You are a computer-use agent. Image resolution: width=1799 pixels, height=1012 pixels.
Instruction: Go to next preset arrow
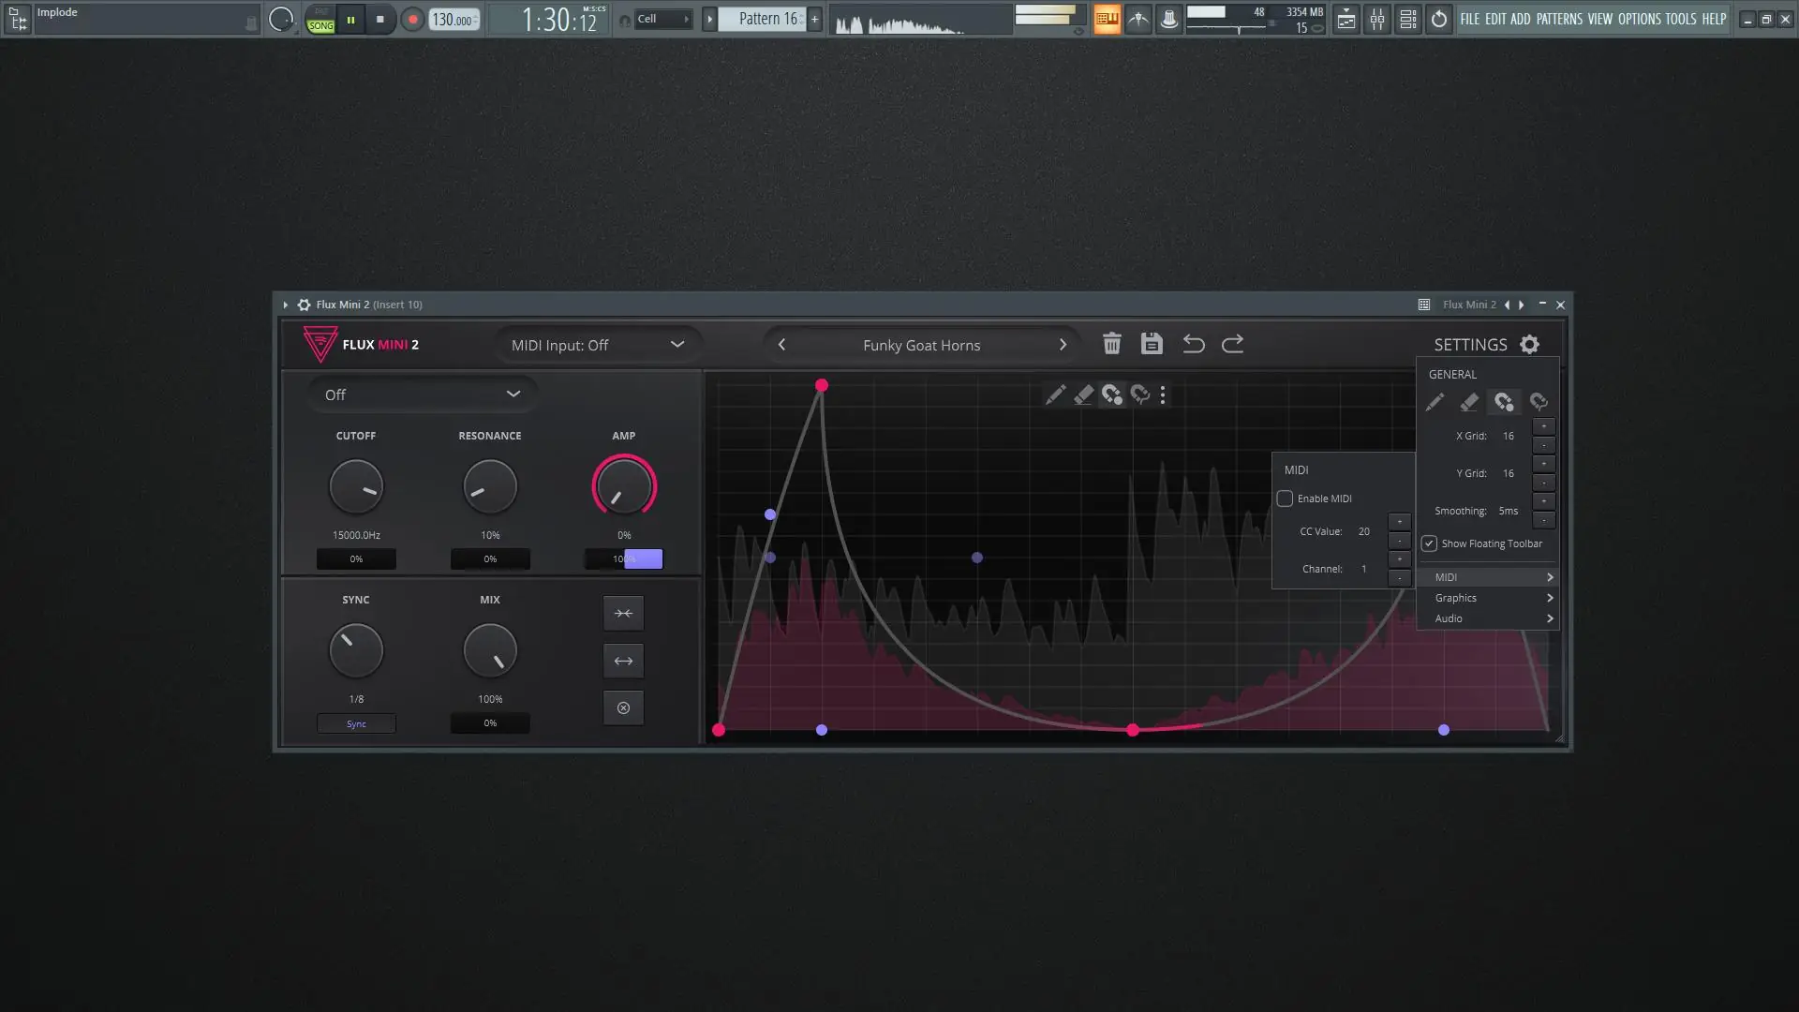(x=1063, y=345)
